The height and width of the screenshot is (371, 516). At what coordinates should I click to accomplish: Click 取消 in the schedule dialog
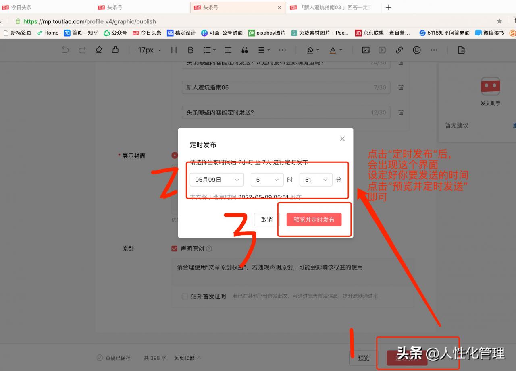(x=267, y=220)
